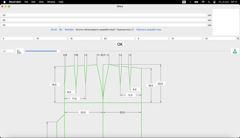Open the File menu
This screenshot has height=138, width=240.
[x=26, y=2]
